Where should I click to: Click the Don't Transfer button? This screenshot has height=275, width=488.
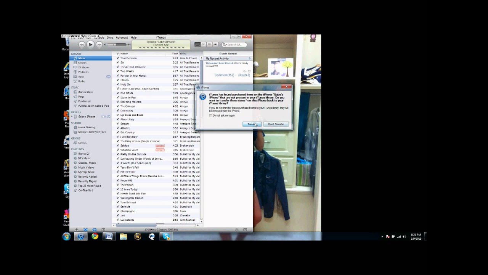(x=276, y=124)
